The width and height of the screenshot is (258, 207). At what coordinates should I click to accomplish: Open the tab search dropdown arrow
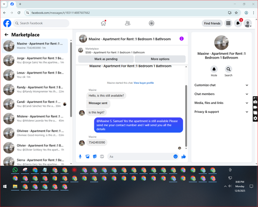pos(4,4)
